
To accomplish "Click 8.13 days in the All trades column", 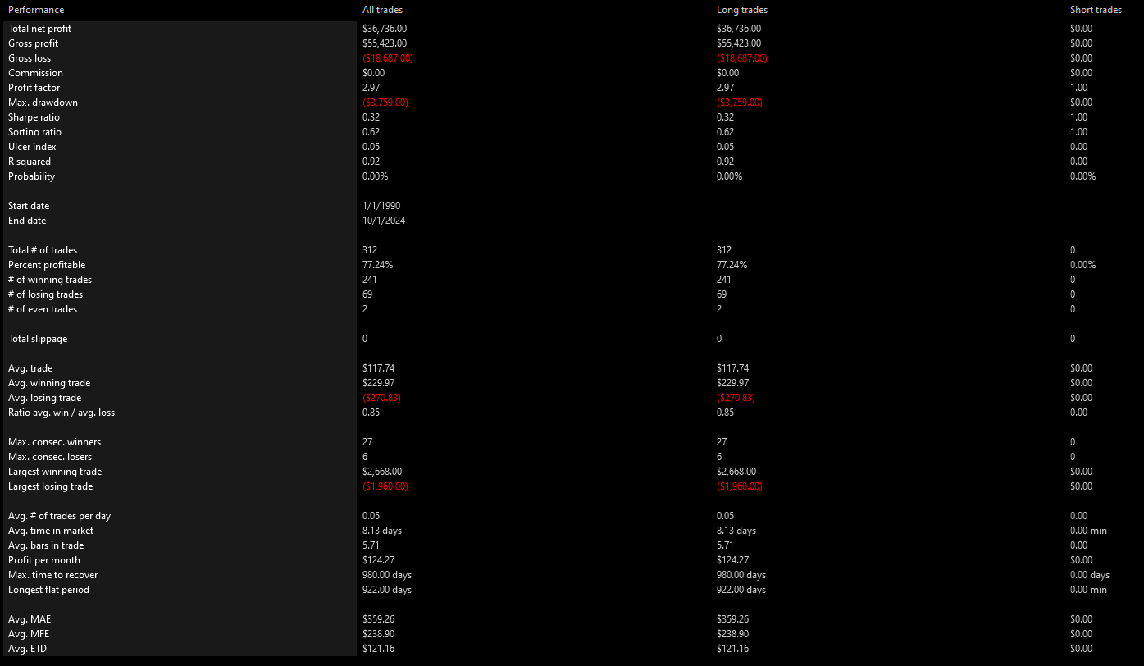I will pyautogui.click(x=382, y=531).
